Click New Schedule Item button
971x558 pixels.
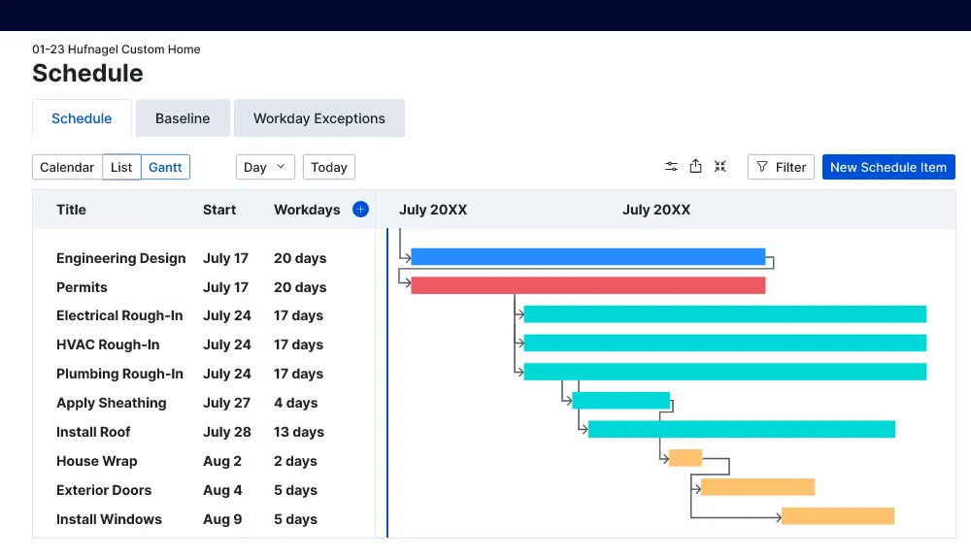pos(888,167)
